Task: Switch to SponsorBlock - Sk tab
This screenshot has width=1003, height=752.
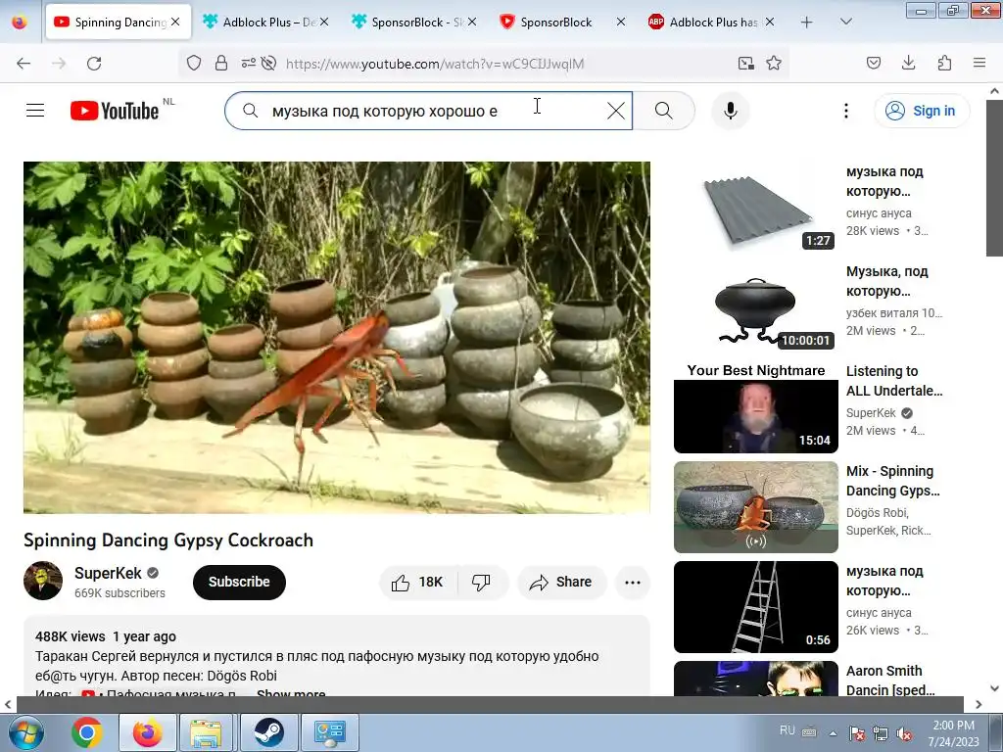Action: coord(414,23)
